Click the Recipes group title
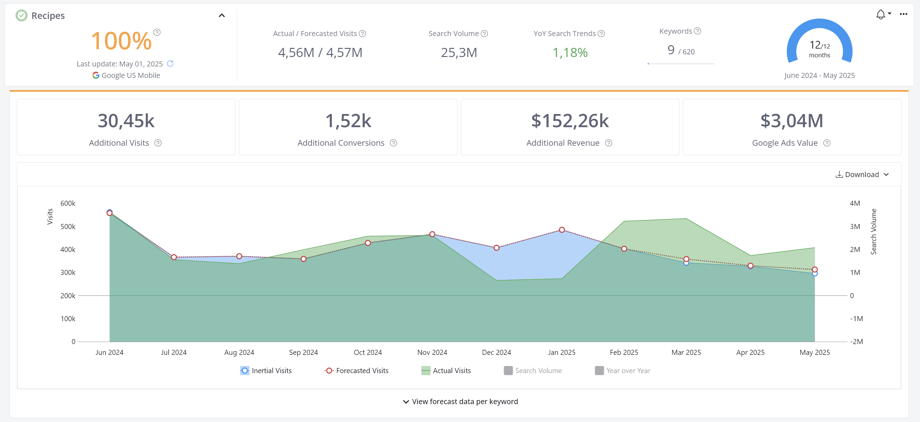The width and height of the screenshot is (920, 422). click(x=48, y=16)
